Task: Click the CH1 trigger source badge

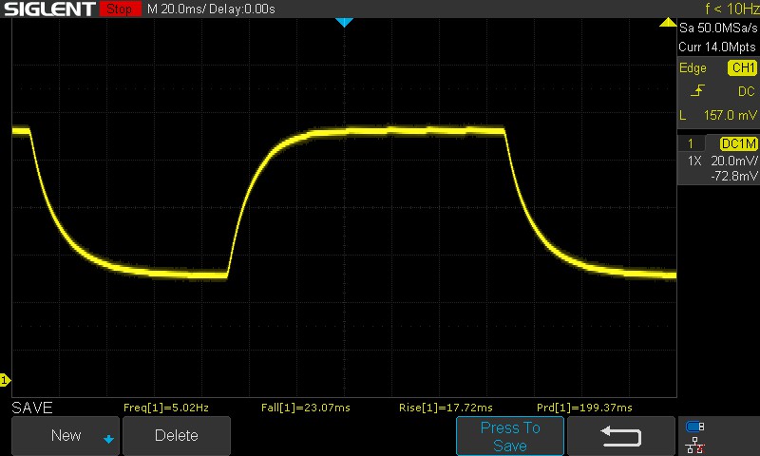Action: coord(743,67)
